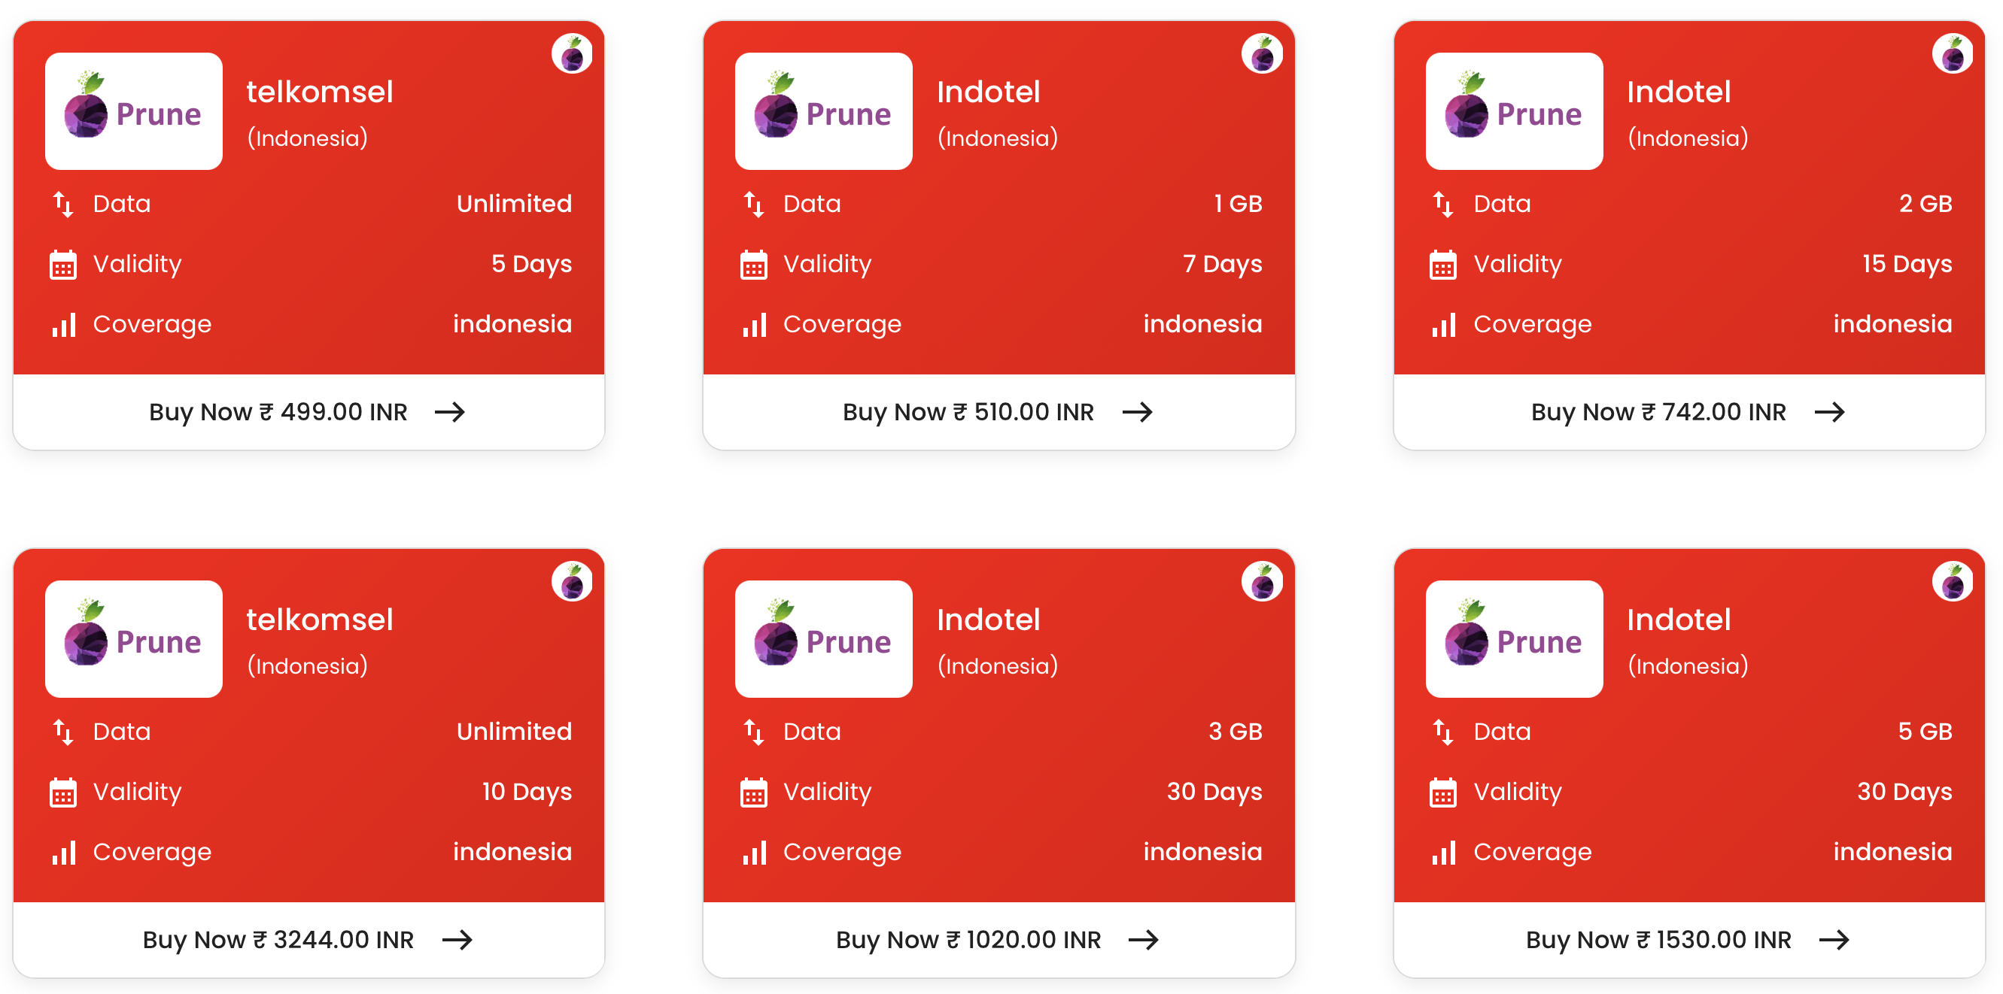Image resolution: width=2003 pixels, height=994 pixels.
Task: Tap Buy Now ₹ 1530.00 INR
Action: tap(1688, 940)
